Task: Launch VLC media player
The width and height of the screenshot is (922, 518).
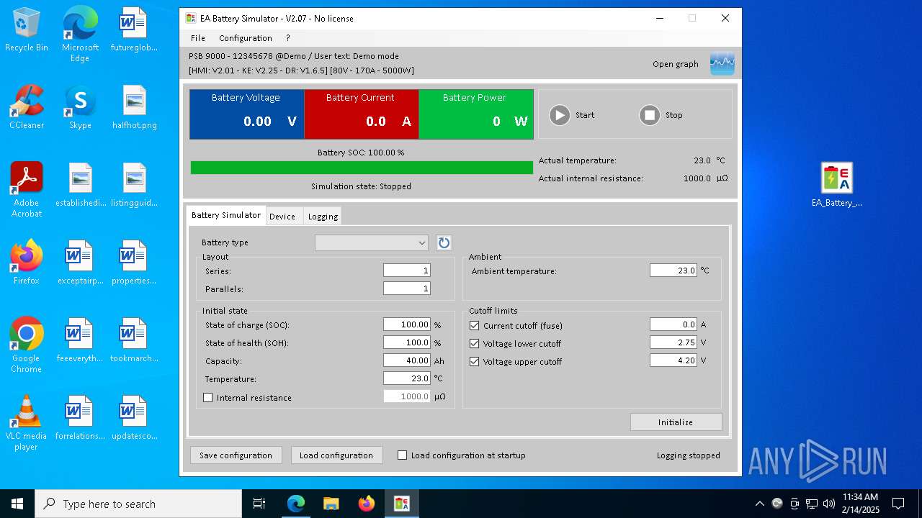Action: pos(27,423)
